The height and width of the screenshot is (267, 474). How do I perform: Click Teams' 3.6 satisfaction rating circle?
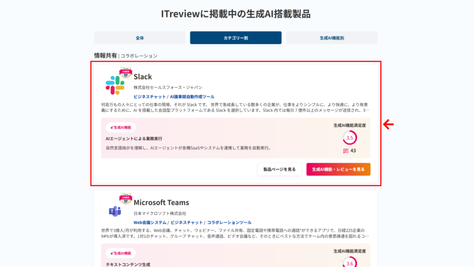pyautogui.click(x=350, y=263)
